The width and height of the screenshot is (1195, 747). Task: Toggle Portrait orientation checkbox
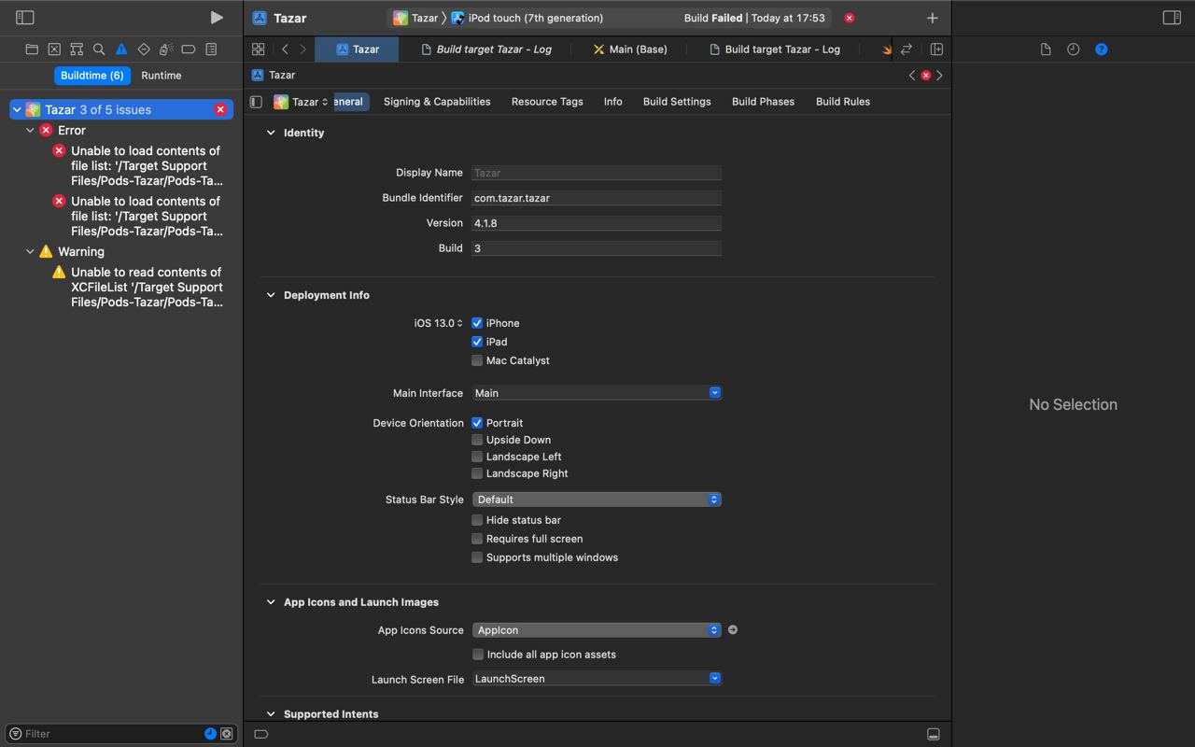(477, 423)
